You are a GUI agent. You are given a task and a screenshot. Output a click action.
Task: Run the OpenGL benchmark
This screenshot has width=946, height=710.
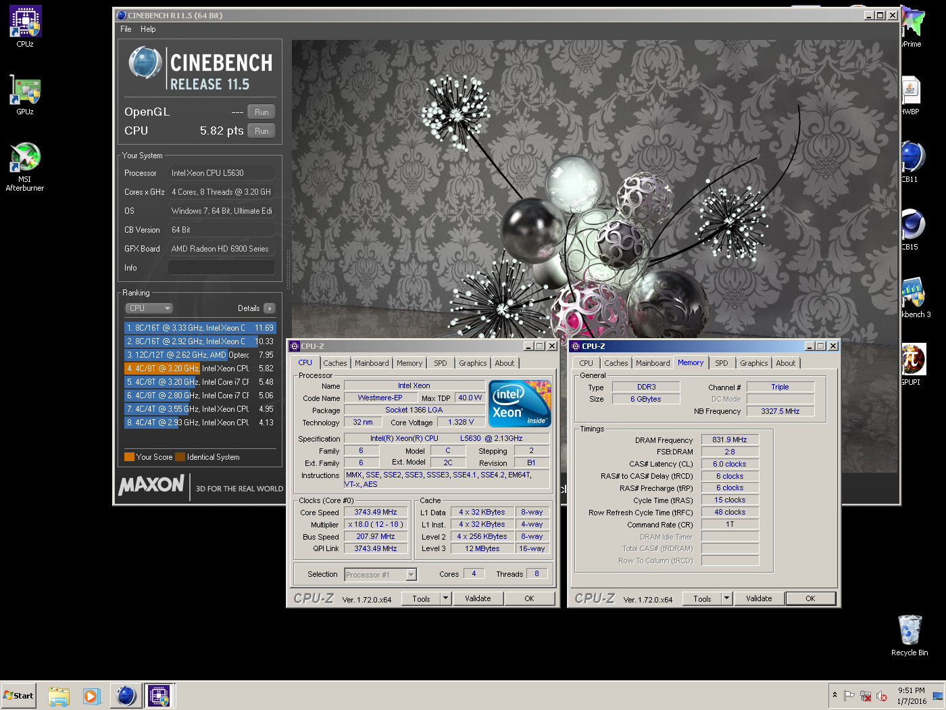[262, 112]
